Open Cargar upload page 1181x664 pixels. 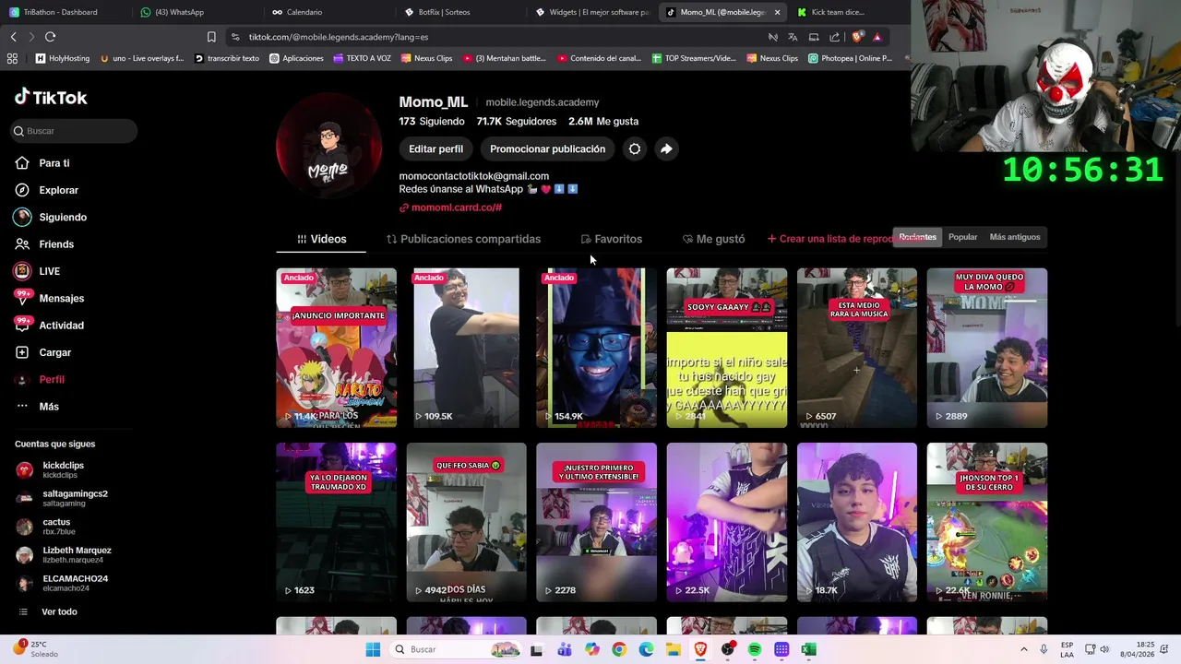tap(54, 352)
